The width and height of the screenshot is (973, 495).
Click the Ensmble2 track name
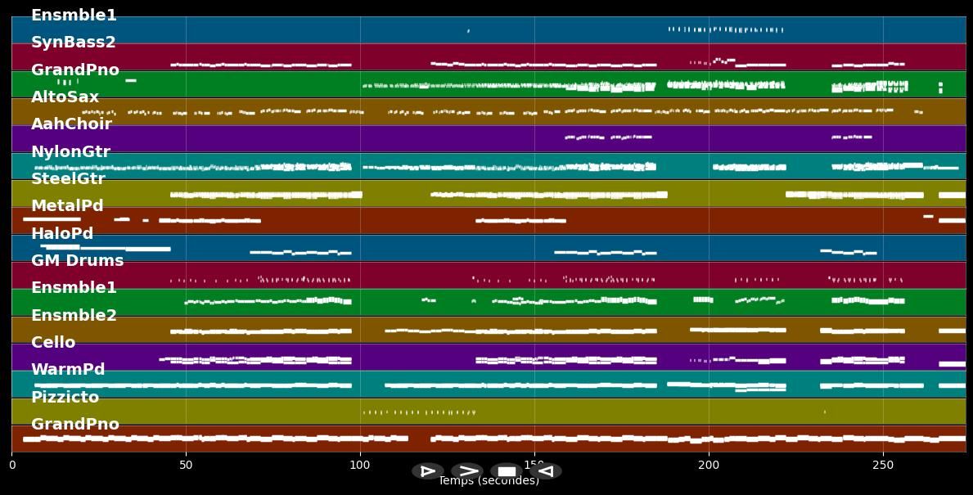[x=74, y=315]
